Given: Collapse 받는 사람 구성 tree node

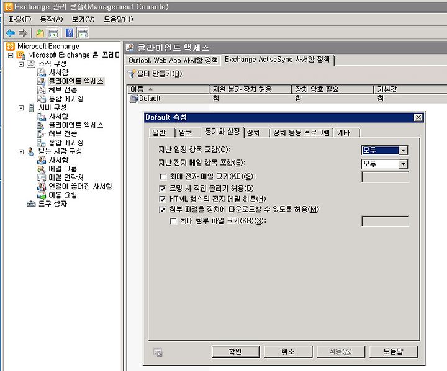Looking at the screenshot, I should [x=21, y=152].
